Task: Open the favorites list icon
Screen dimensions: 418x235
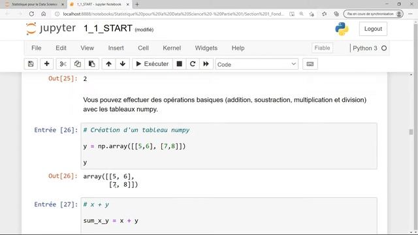Action: 324,14
